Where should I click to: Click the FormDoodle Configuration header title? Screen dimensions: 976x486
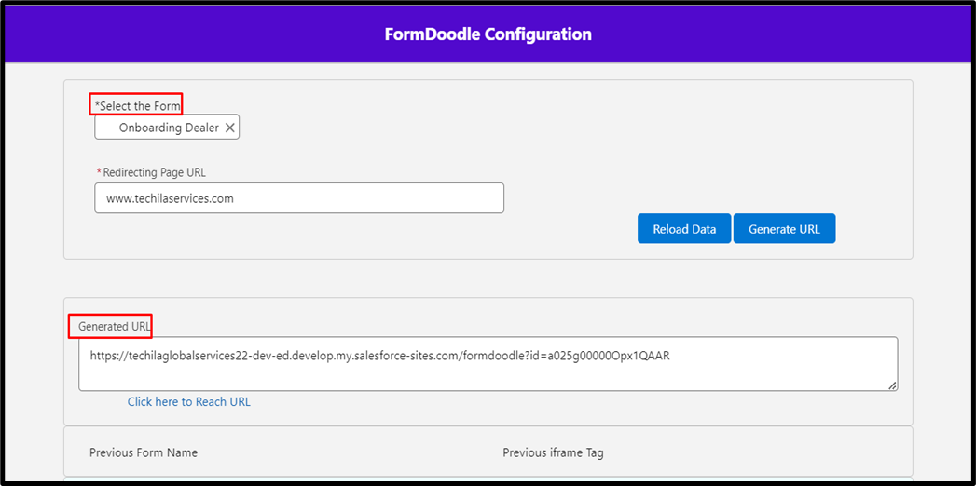tap(488, 34)
